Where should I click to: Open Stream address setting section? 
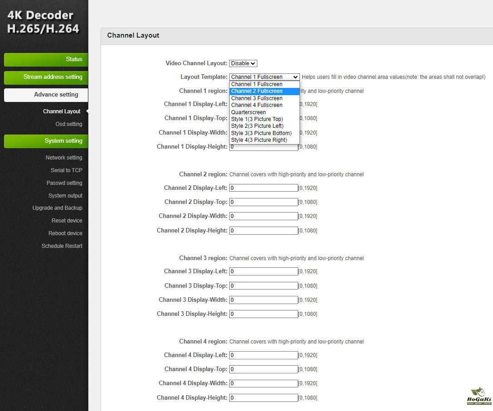[x=46, y=77]
